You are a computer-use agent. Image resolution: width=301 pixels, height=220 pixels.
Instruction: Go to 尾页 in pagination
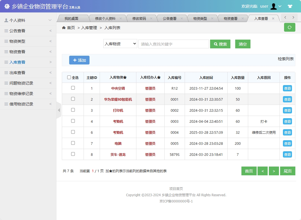(x=287, y=171)
